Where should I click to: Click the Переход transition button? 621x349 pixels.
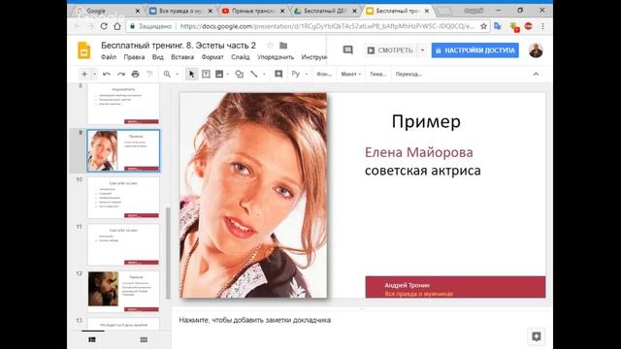coord(409,74)
